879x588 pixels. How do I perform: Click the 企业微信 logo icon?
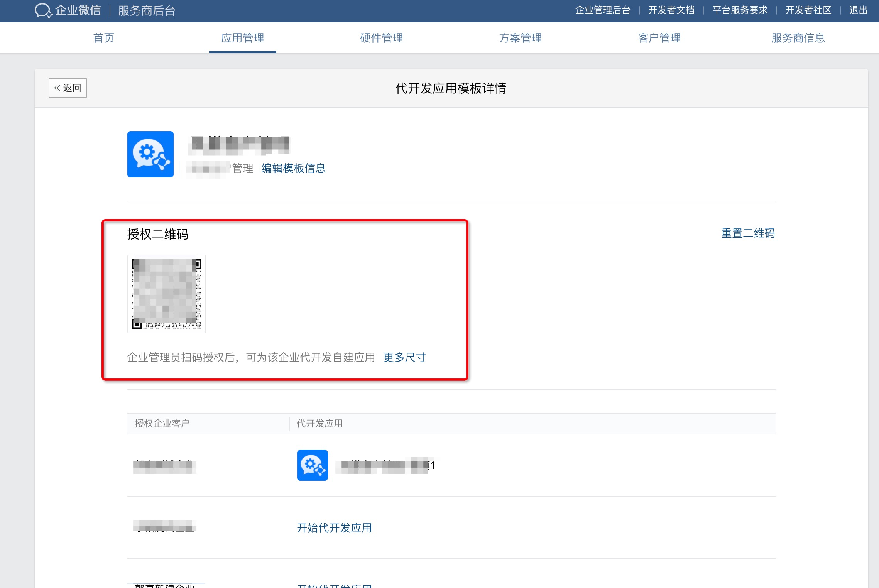pos(43,10)
